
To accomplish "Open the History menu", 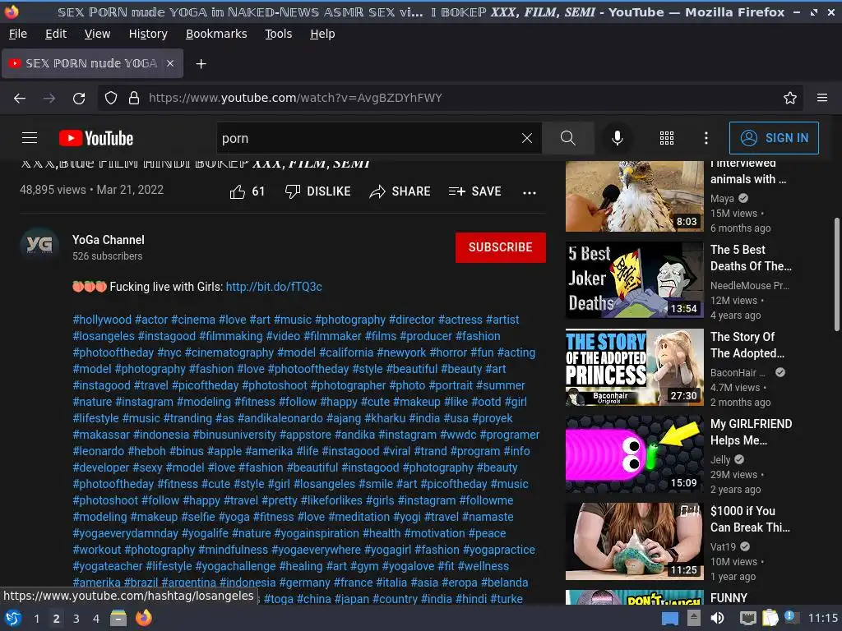I will [148, 34].
